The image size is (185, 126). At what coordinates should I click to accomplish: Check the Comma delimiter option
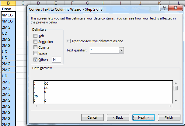(36, 47)
